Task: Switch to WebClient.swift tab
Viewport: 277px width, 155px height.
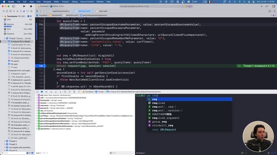Action: click(83, 11)
